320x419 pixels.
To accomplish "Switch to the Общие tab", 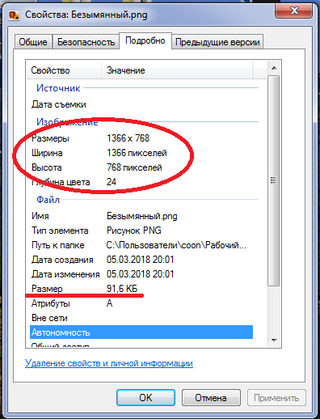I will (33, 42).
